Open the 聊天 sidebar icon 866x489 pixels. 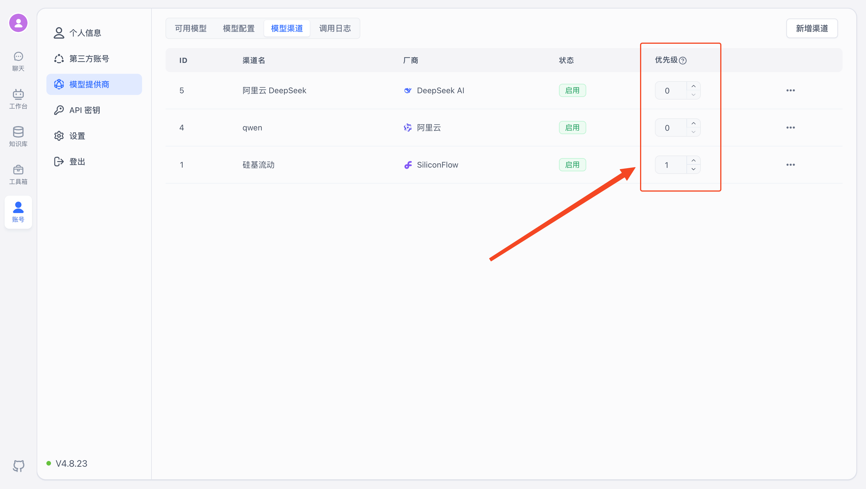coord(18,60)
